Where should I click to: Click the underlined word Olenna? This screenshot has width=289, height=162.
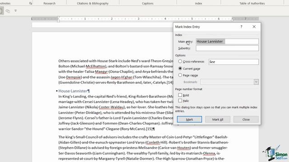tap(209, 153)
